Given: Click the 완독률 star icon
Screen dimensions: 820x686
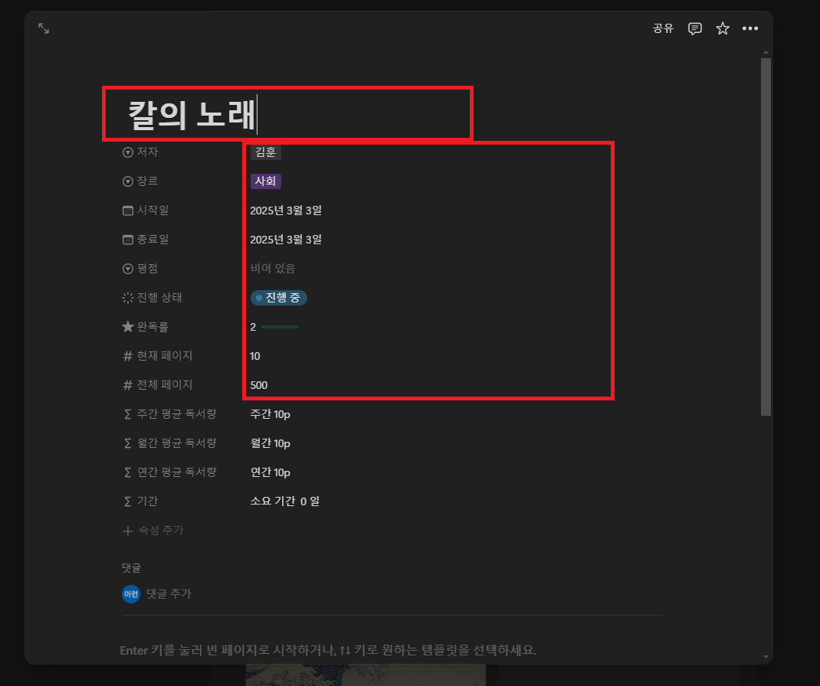Looking at the screenshot, I should point(128,327).
